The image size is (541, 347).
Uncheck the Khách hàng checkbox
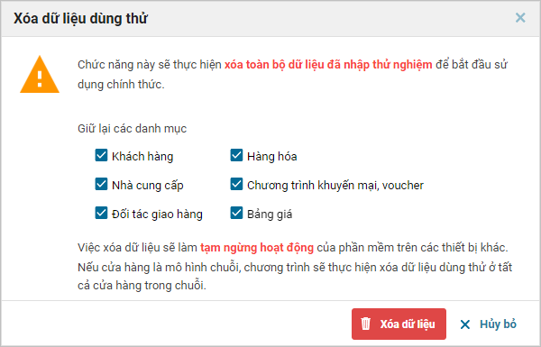101,155
